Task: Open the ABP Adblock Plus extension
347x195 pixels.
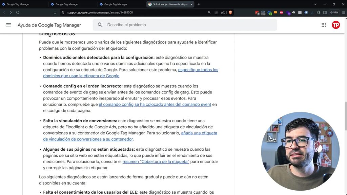Action: point(281,13)
